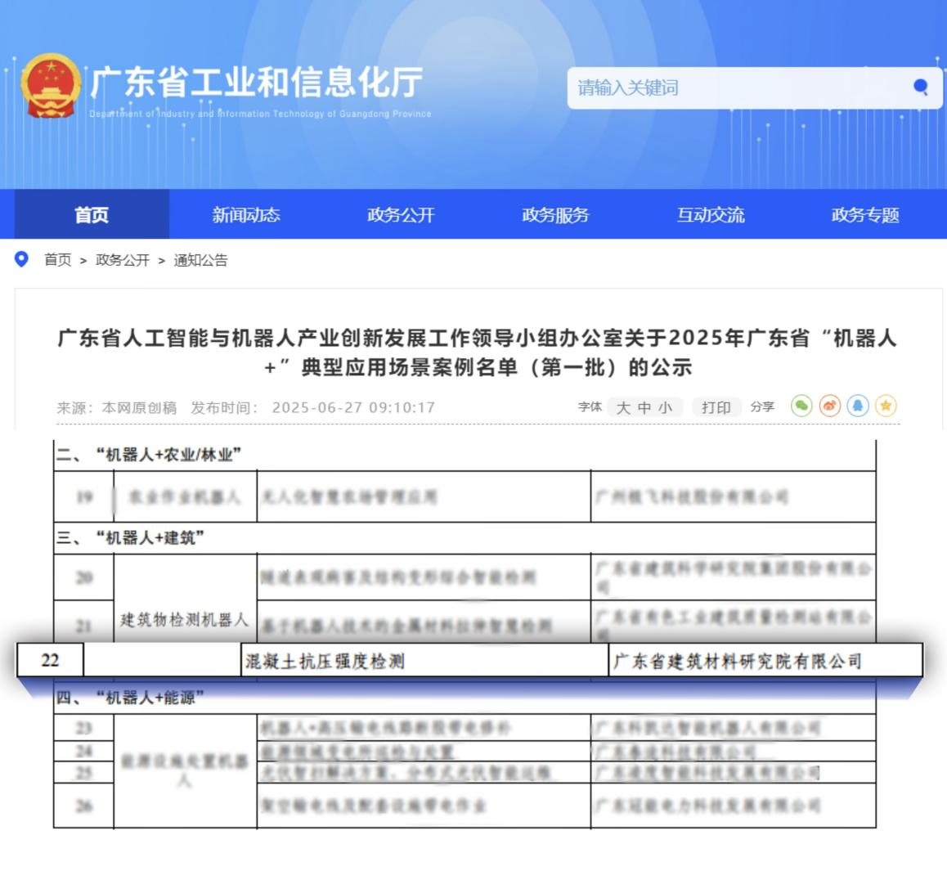This screenshot has width=947, height=880.
Task: Open the 互动交流 navigation tab
Action: (711, 214)
